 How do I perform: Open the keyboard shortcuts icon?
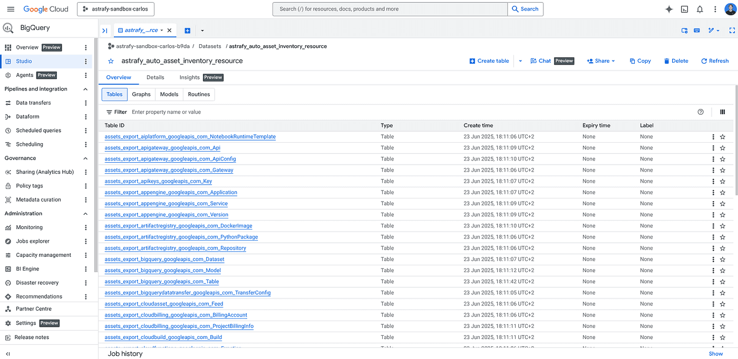(697, 31)
